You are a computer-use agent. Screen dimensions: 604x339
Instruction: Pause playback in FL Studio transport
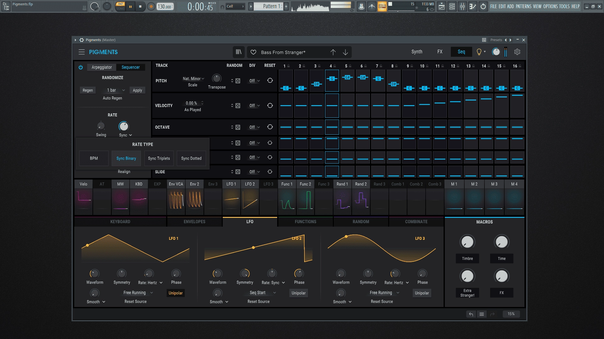(x=130, y=6)
